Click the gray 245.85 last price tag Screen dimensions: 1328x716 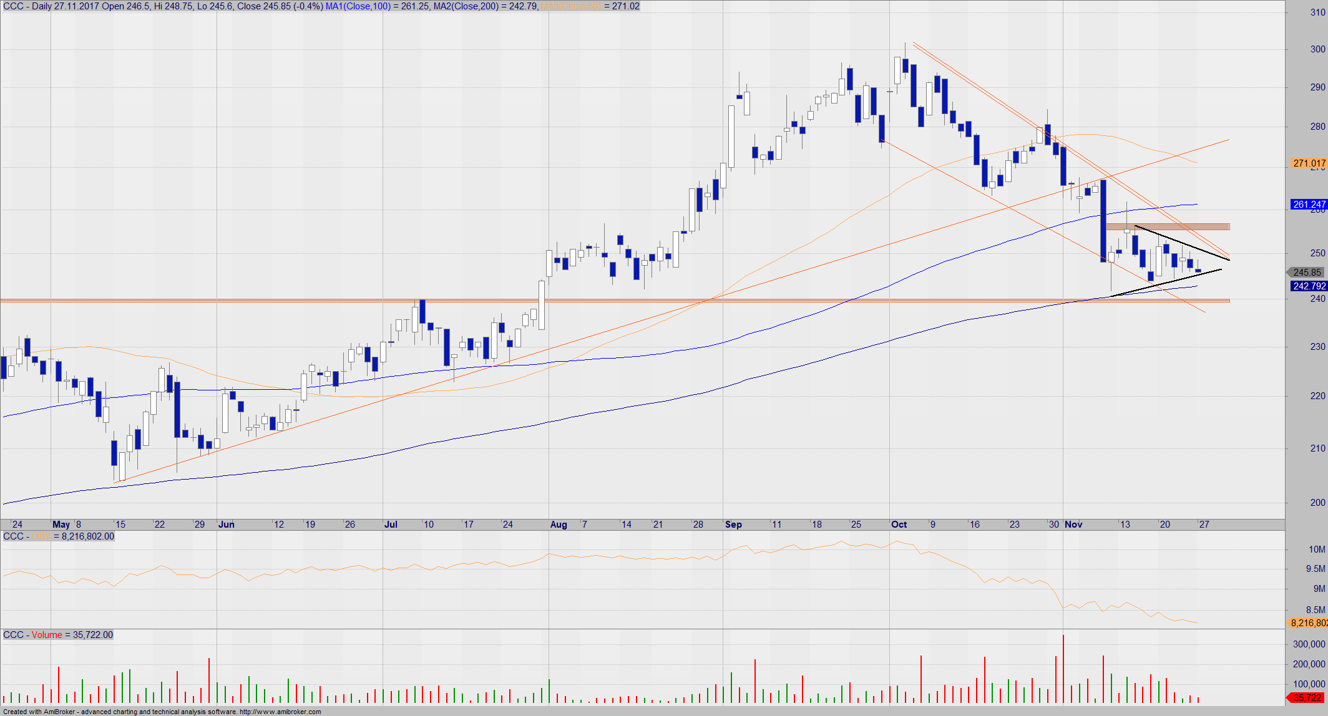click(1307, 273)
